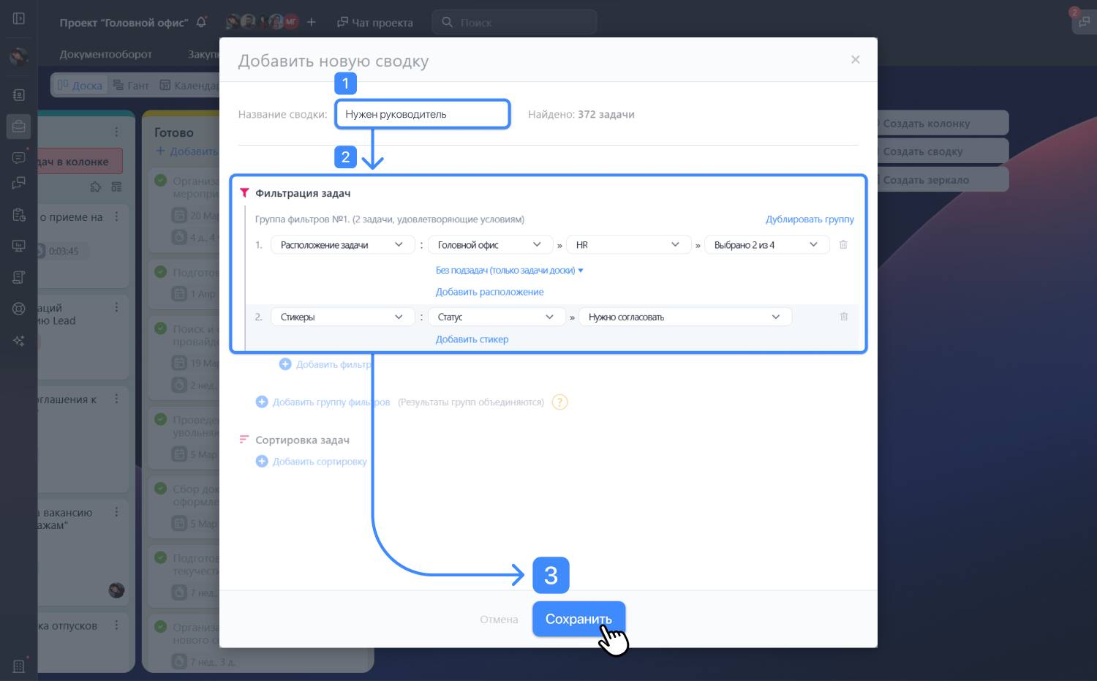1097x681 pixels.
Task: Click the Отмена button
Action: click(x=499, y=620)
